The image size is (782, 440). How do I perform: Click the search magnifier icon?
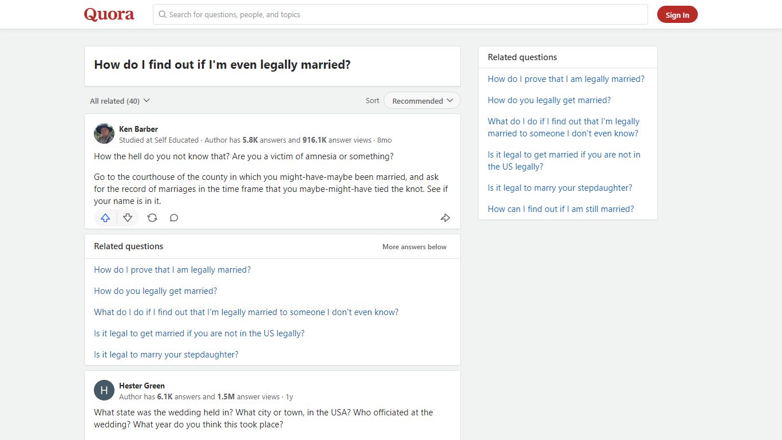click(163, 14)
